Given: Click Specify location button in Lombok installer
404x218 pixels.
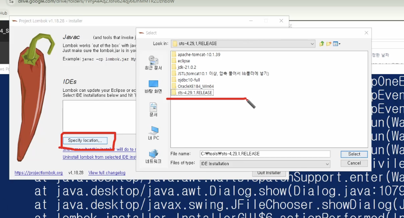Looking at the screenshot, I should 85,141.
